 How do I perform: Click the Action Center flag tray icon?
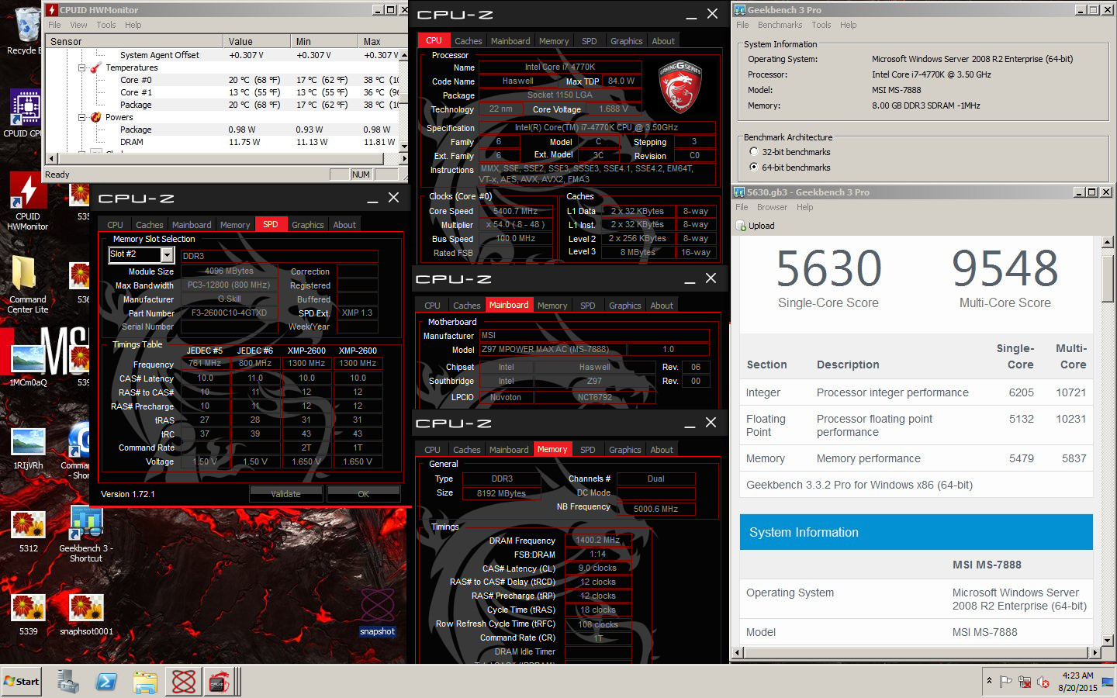coord(1006,682)
